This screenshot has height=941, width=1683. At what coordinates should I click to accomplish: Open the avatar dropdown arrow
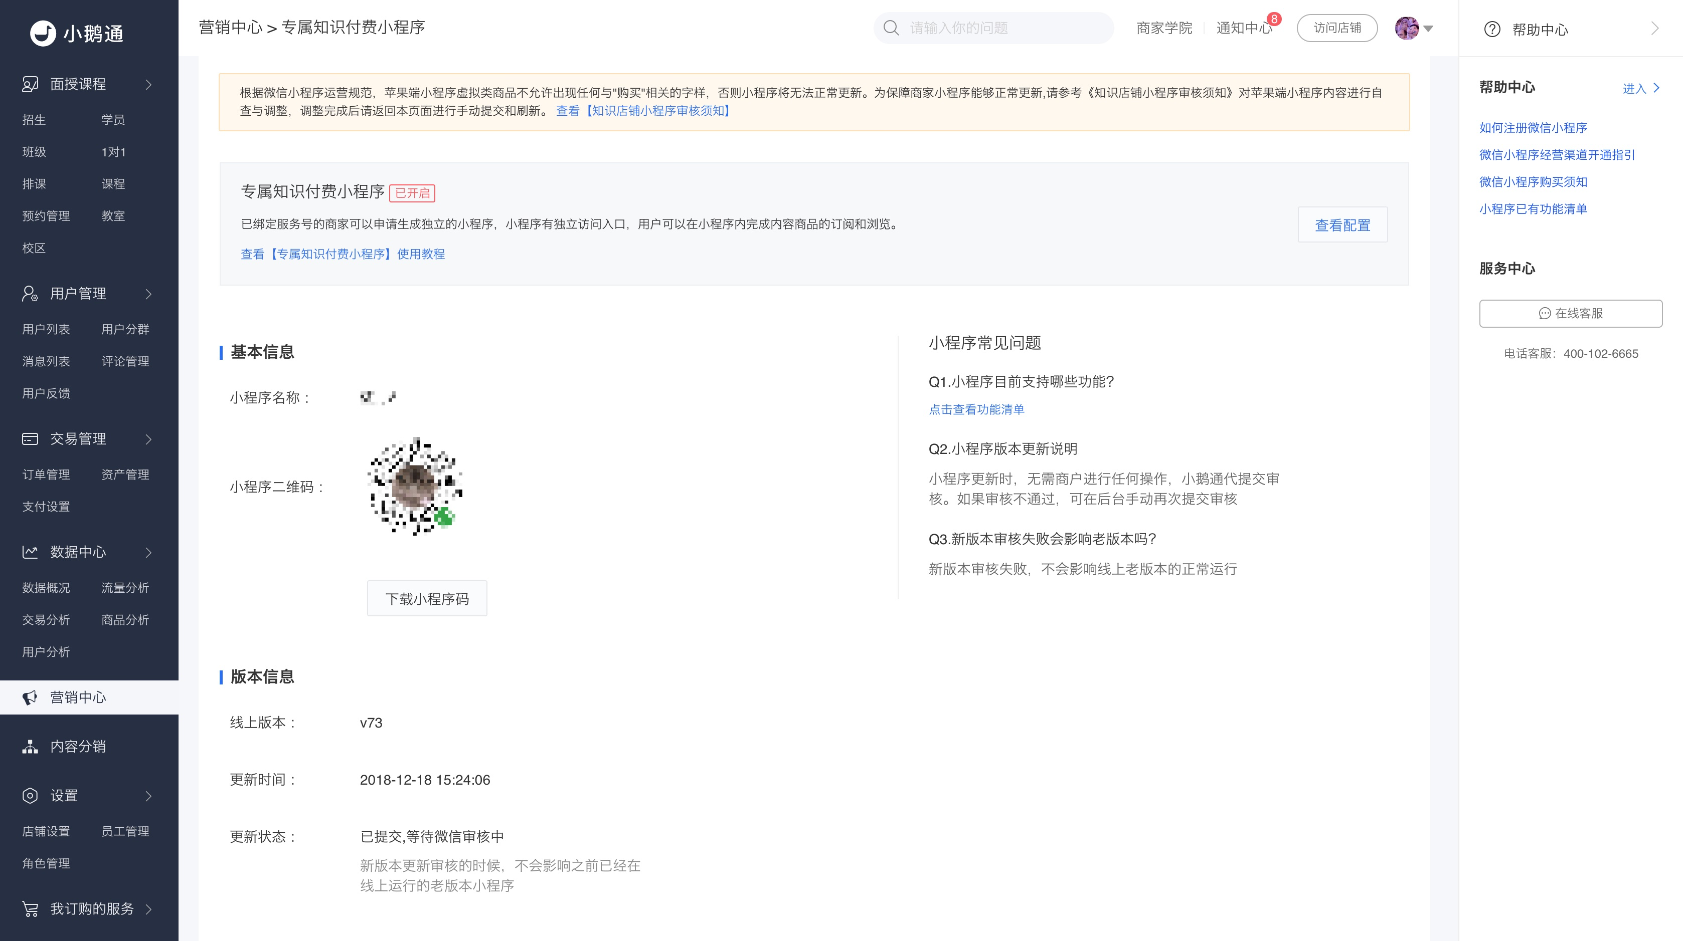pos(1428,29)
